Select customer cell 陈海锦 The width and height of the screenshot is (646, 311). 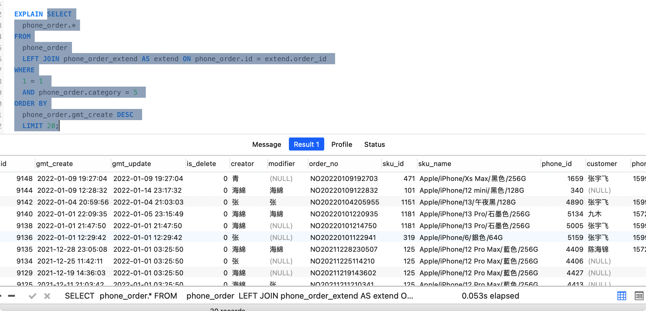tap(598, 249)
